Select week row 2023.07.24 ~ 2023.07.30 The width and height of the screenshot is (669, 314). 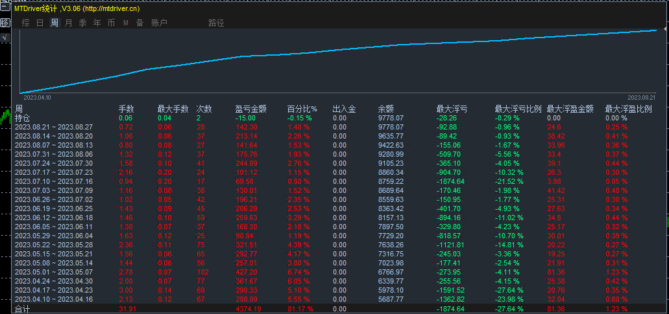339,163
